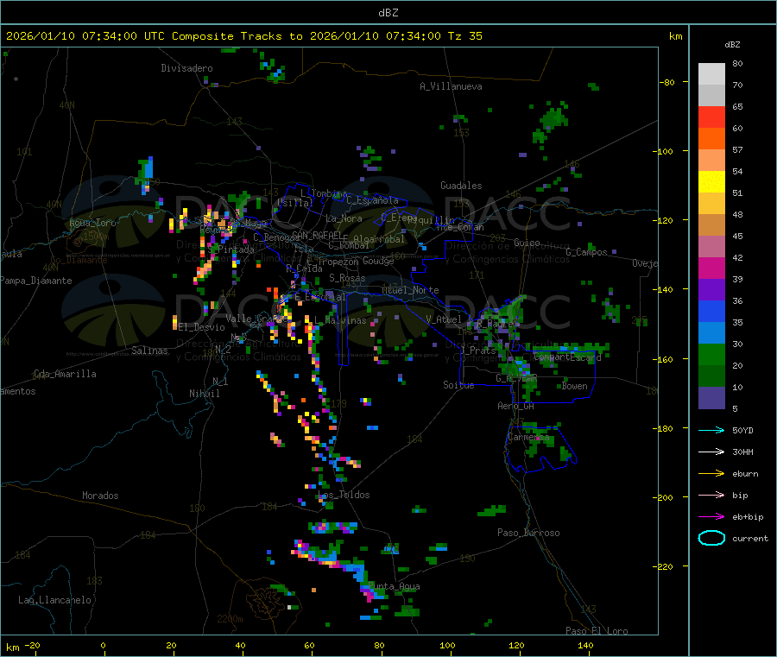Click the Guadales map label
The image size is (777, 657).
coord(461,186)
